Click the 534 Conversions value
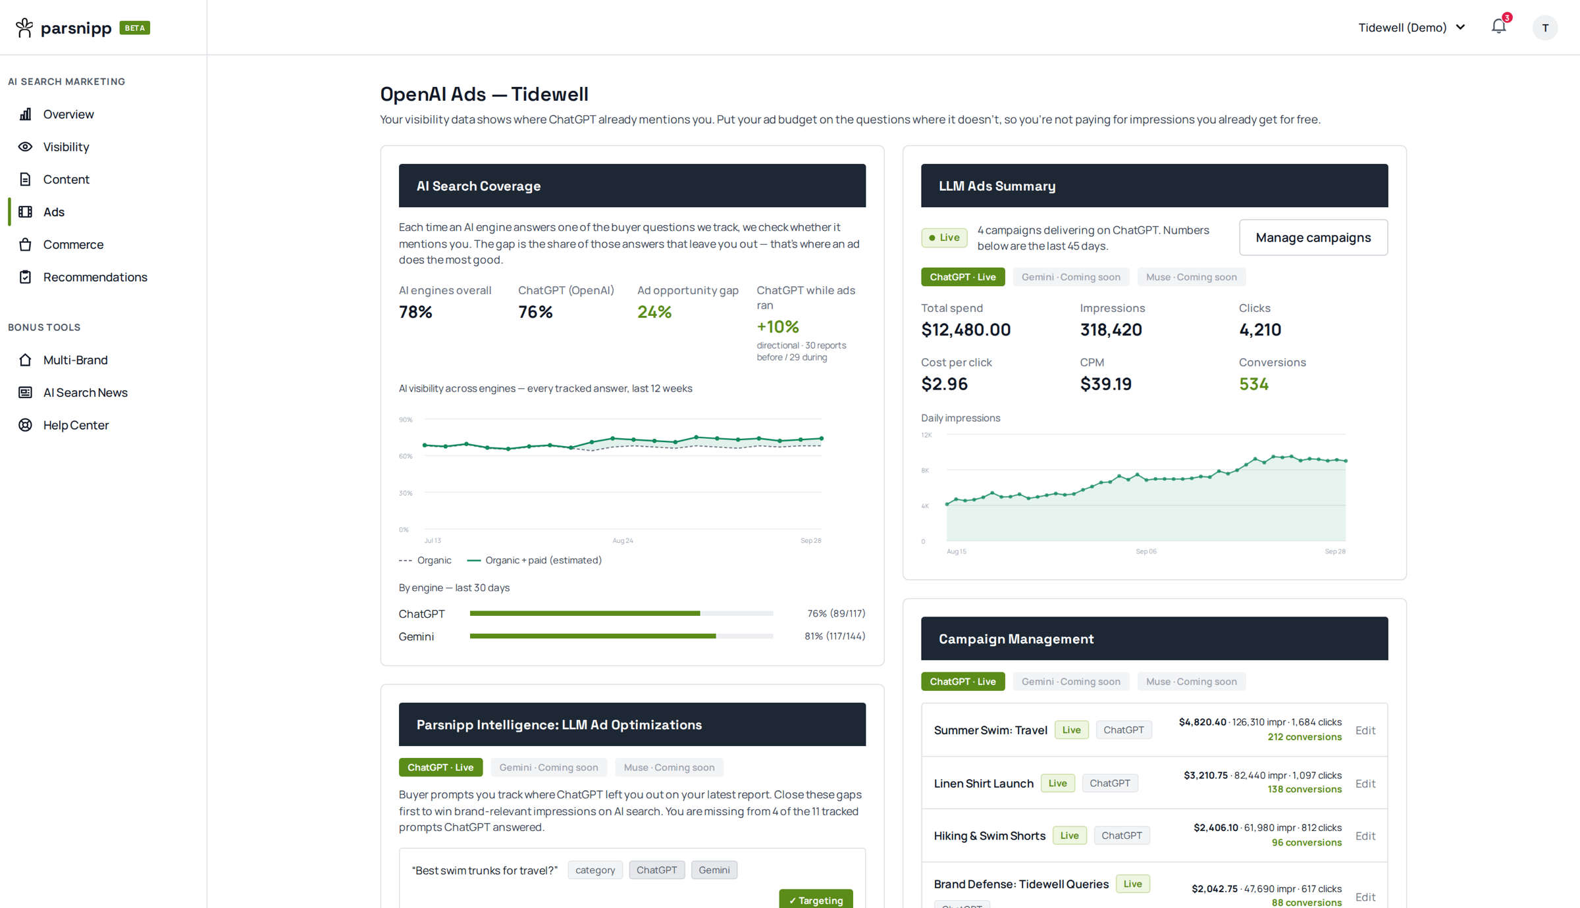This screenshot has width=1580, height=908. tap(1253, 384)
